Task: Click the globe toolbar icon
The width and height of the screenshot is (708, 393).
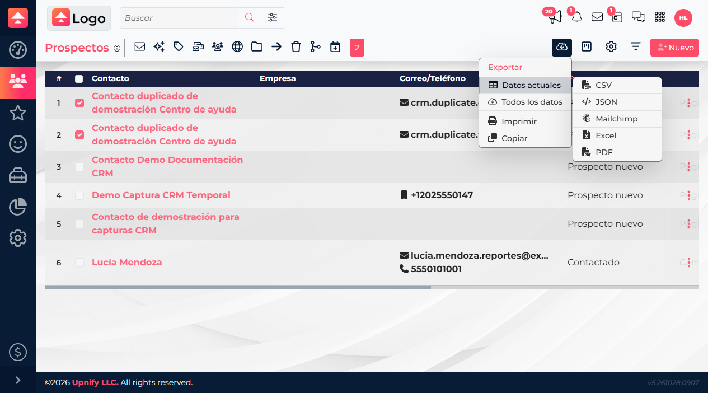Action: pos(237,47)
